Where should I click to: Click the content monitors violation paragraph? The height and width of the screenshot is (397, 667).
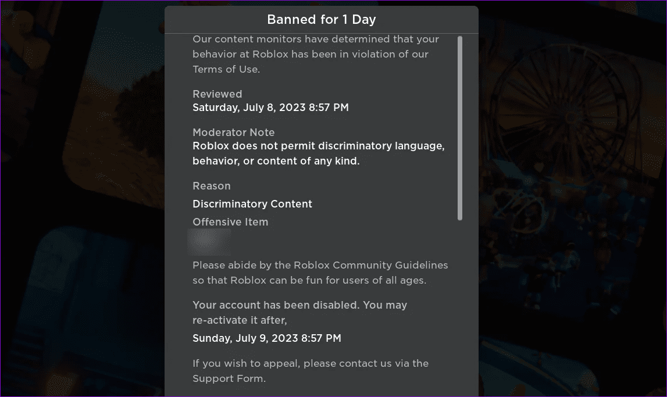click(x=315, y=53)
